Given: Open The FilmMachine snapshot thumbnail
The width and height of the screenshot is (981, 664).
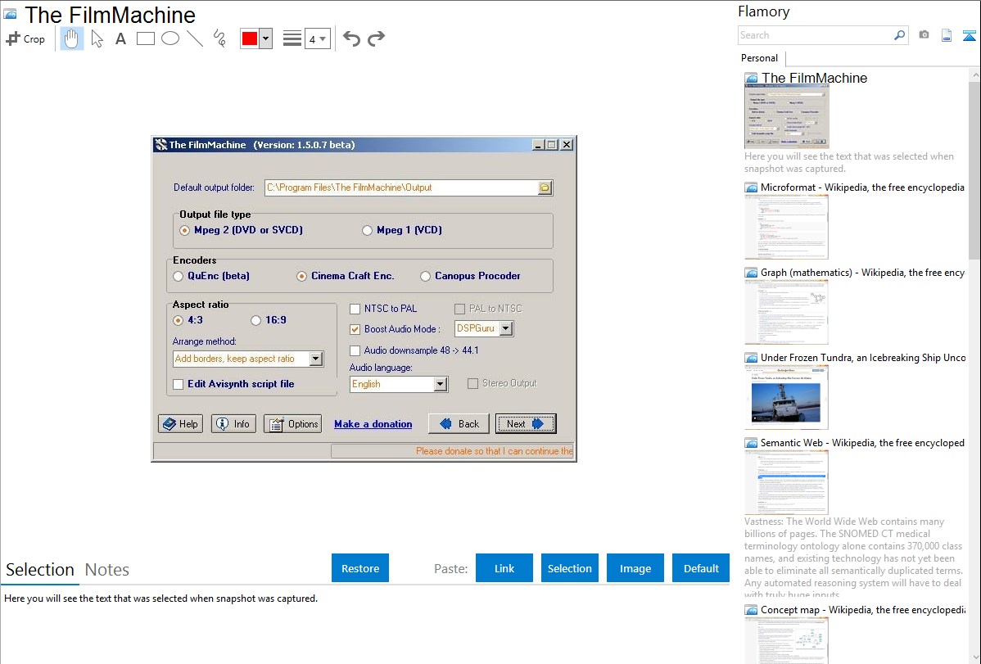Looking at the screenshot, I should point(786,117).
